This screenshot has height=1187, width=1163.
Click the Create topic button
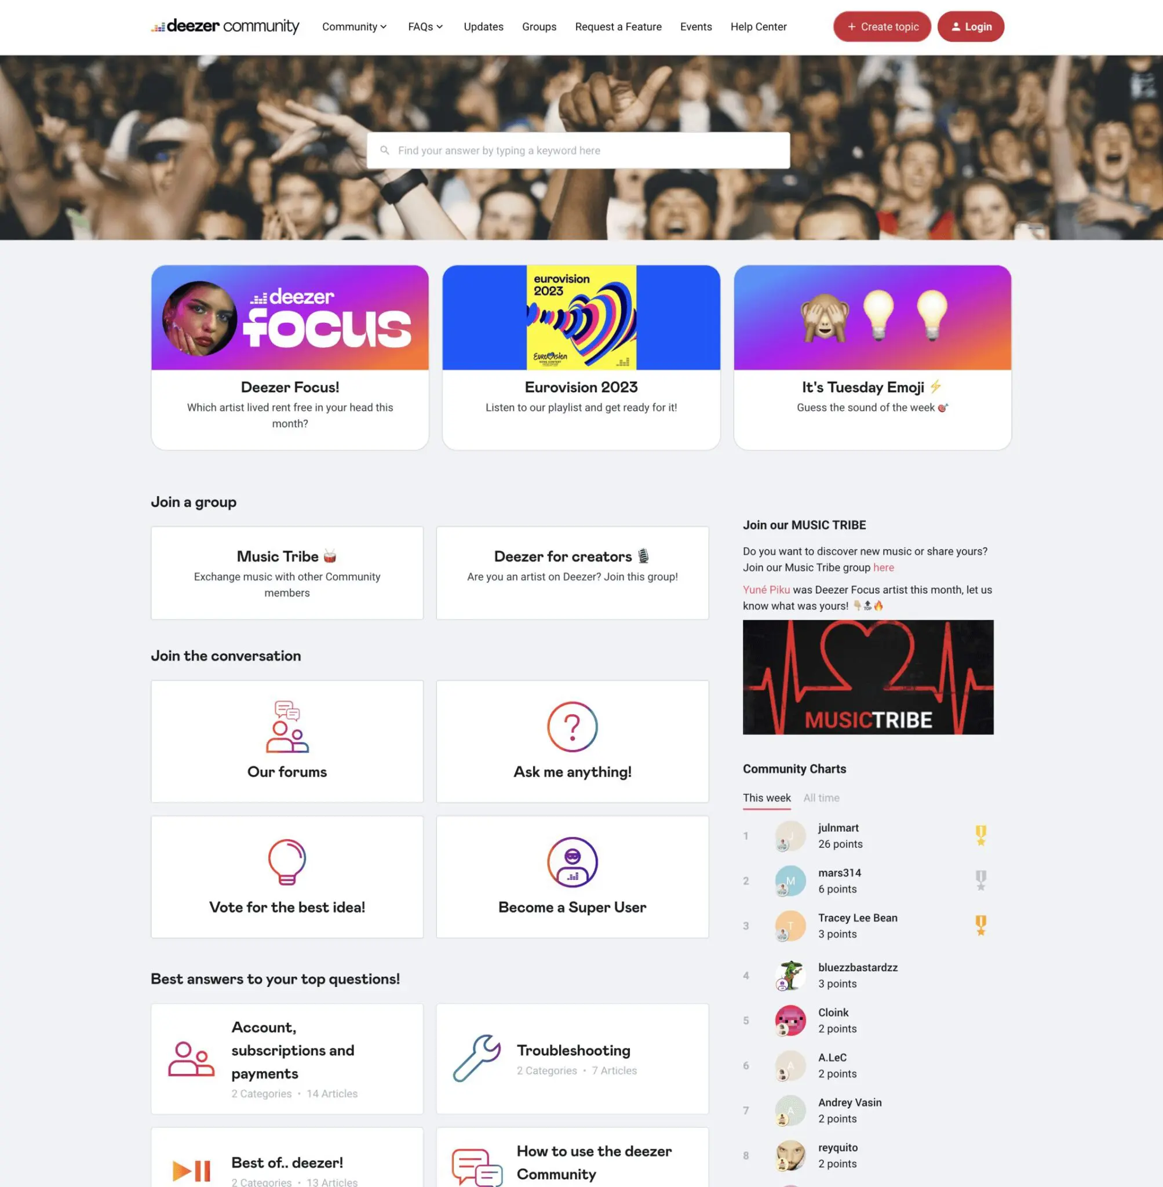click(881, 27)
